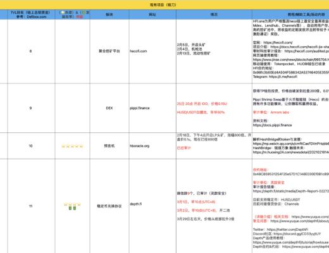Select the red 25日 20点 IDO text

coord(202,104)
